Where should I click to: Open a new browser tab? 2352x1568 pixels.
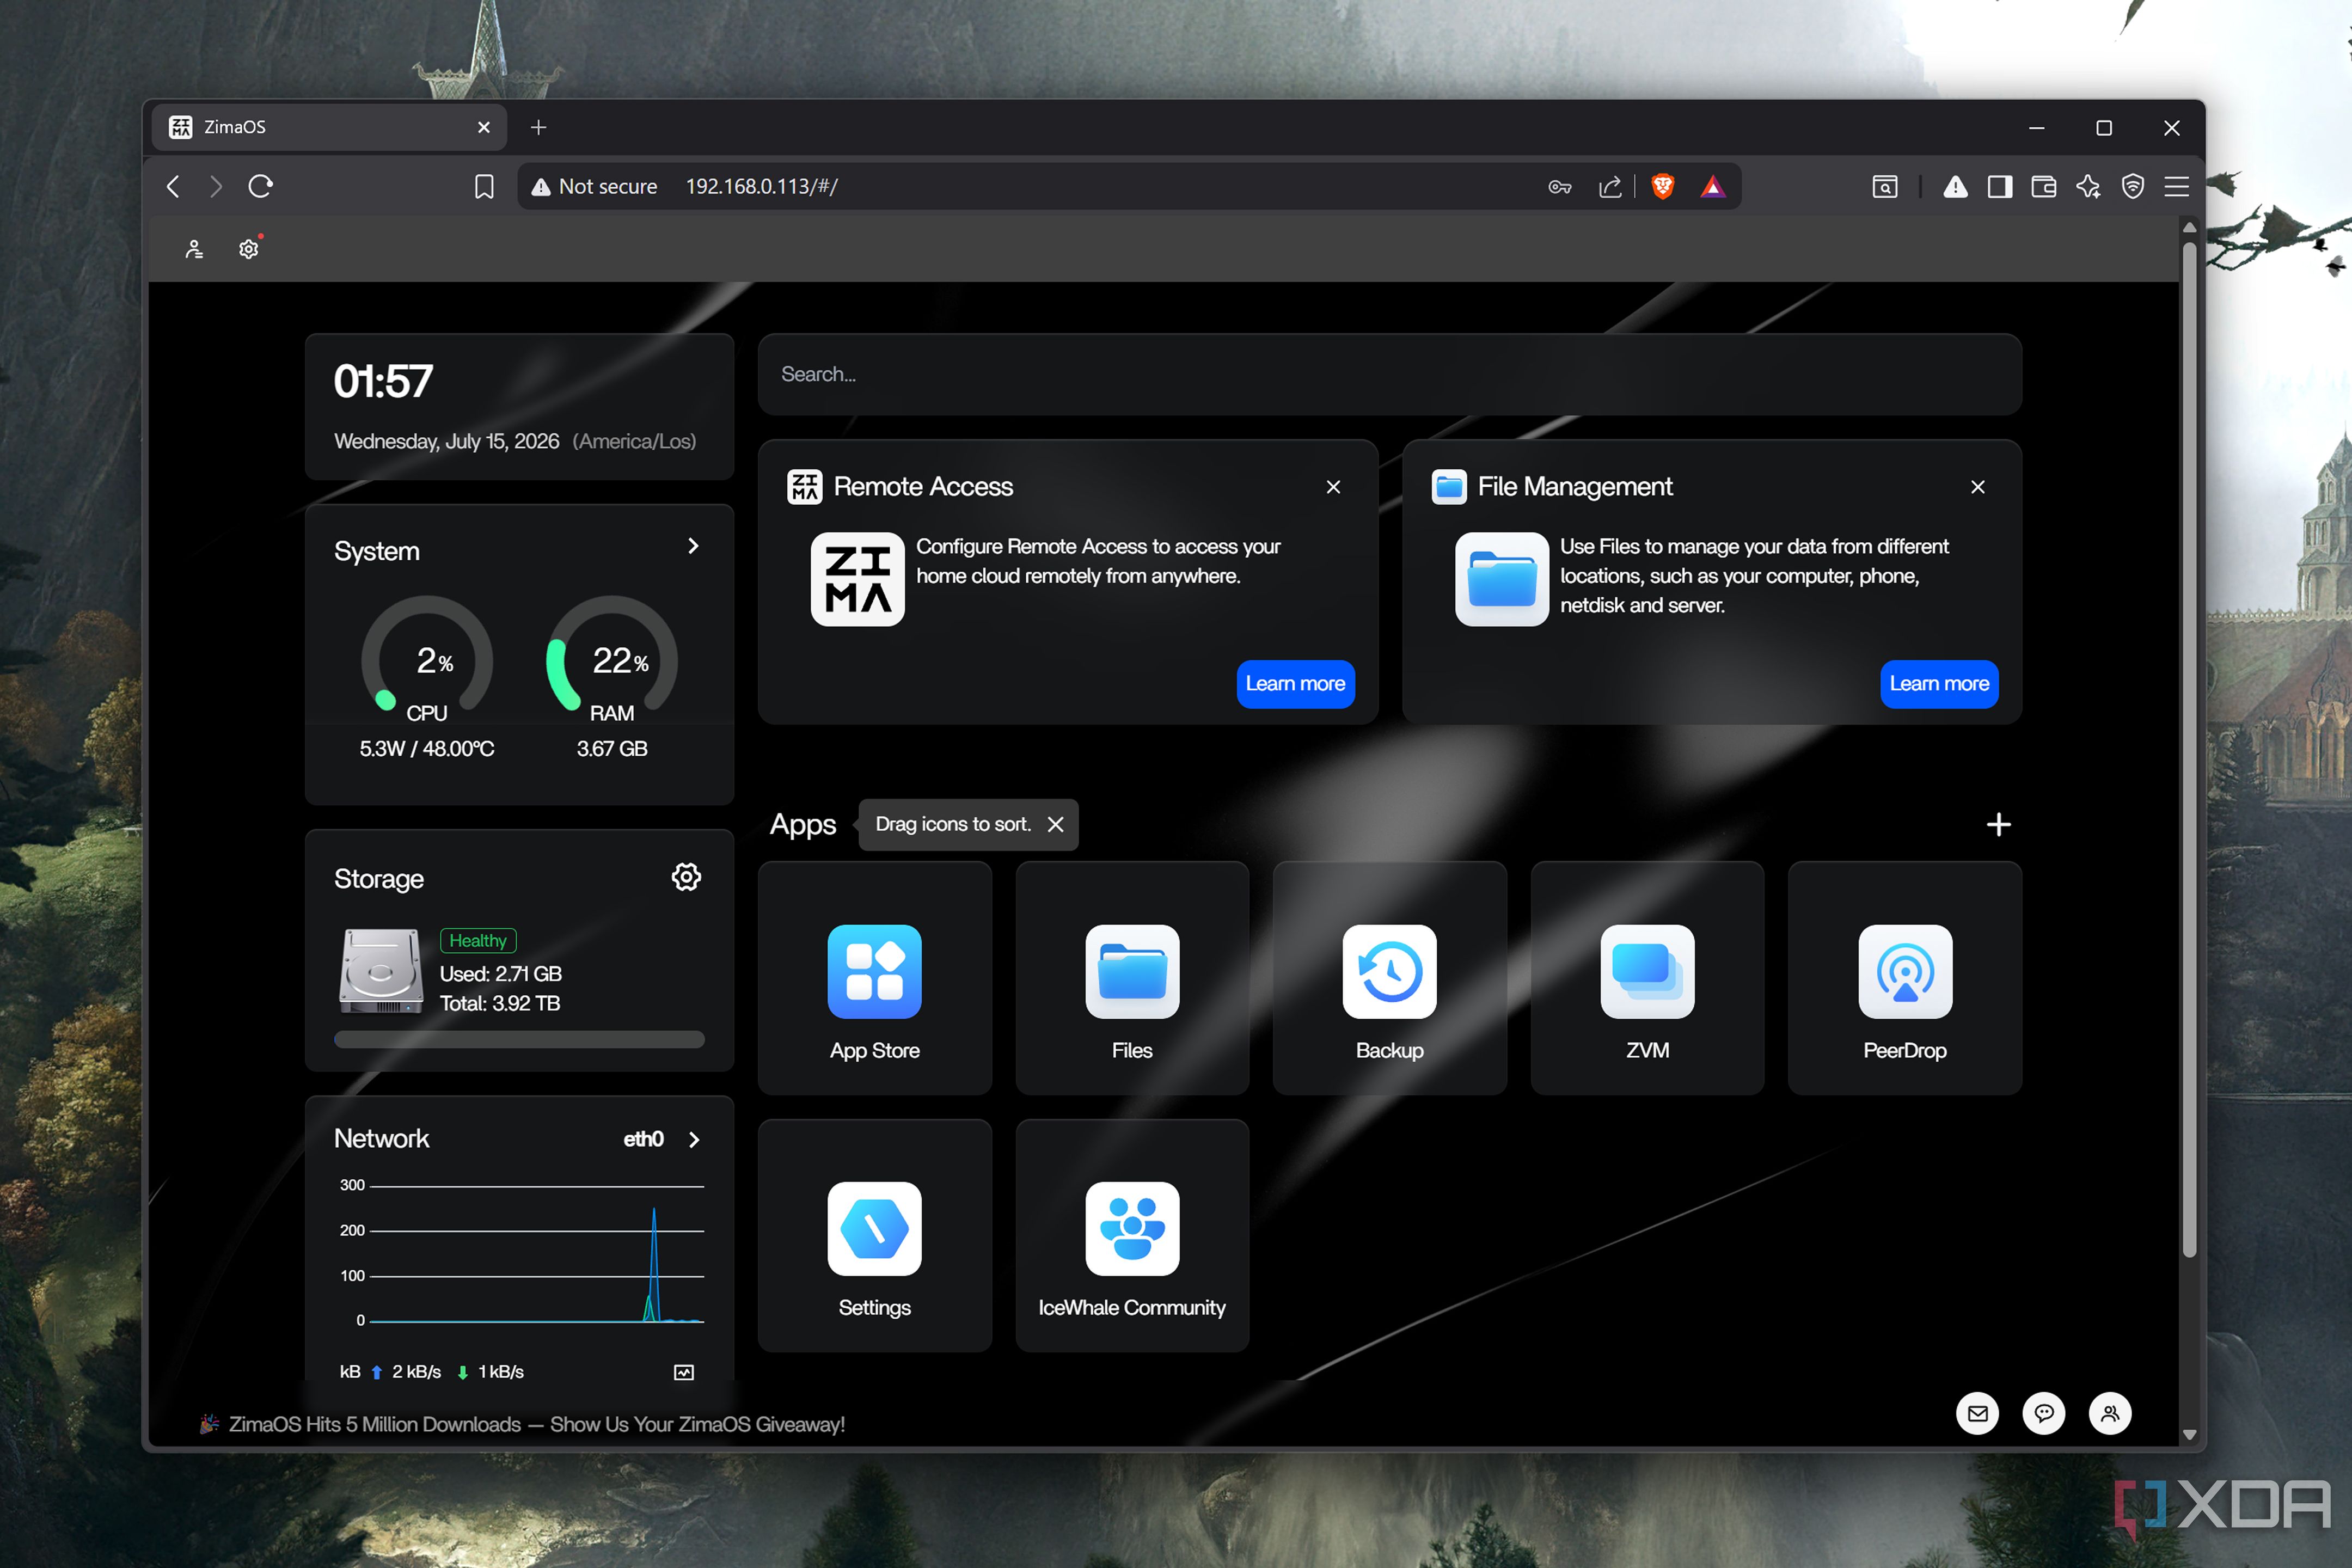538,127
